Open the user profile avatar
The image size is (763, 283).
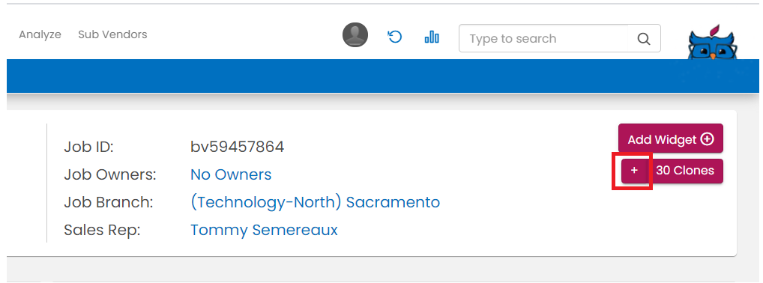pyautogui.click(x=355, y=35)
